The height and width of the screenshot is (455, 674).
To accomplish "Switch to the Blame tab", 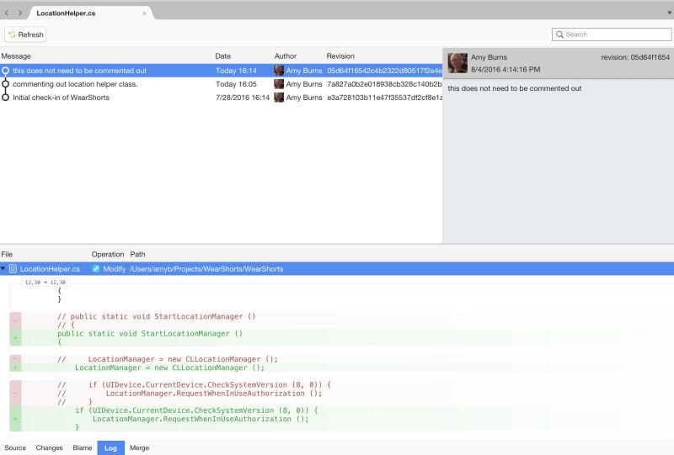I will [x=82, y=447].
